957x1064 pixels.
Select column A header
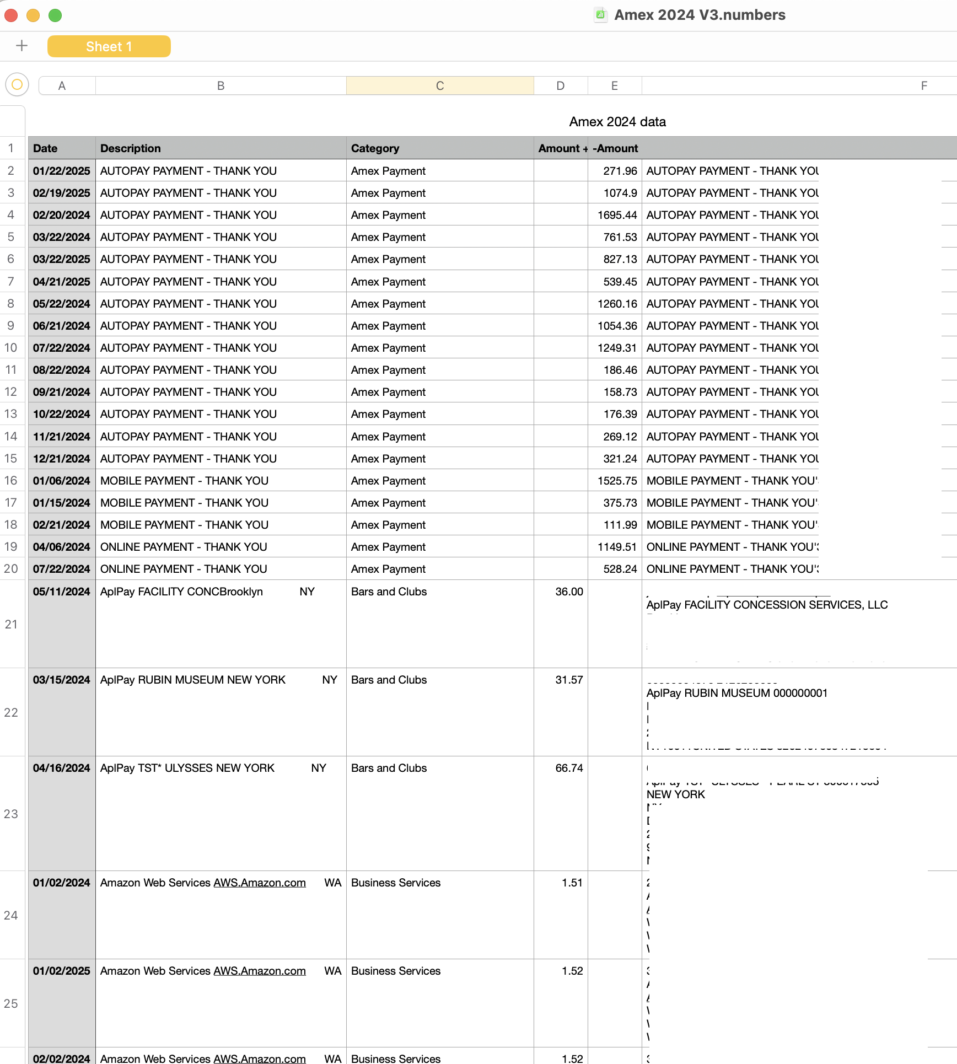62,85
